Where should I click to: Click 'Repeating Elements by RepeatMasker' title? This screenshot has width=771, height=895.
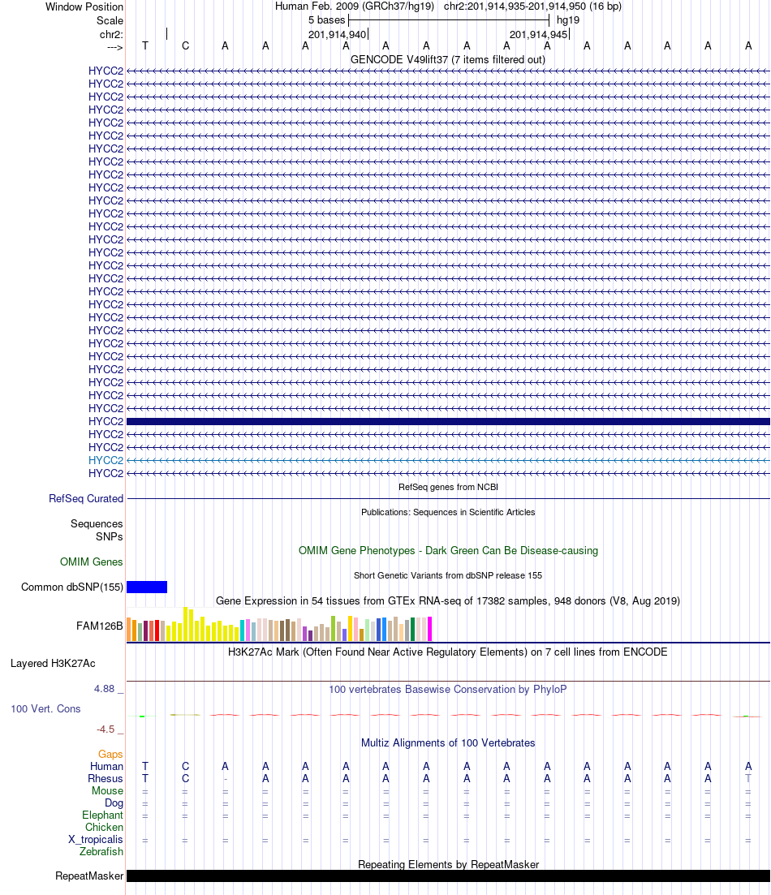point(448,864)
